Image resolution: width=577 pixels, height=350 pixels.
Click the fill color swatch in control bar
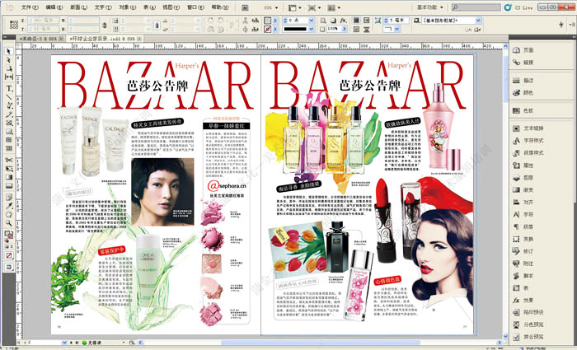pyautogui.click(x=268, y=21)
